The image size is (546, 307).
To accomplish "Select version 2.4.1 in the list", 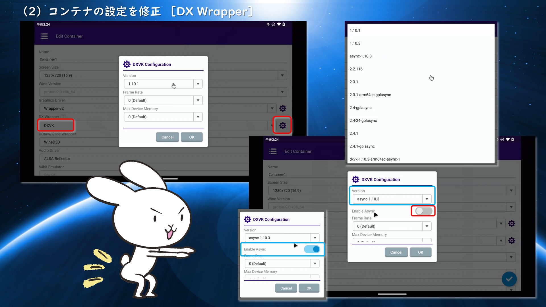I will [x=421, y=133].
